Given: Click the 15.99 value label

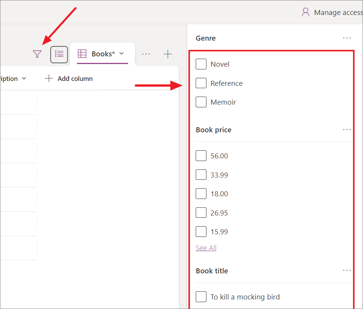Looking at the screenshot, I should point(219,232).
